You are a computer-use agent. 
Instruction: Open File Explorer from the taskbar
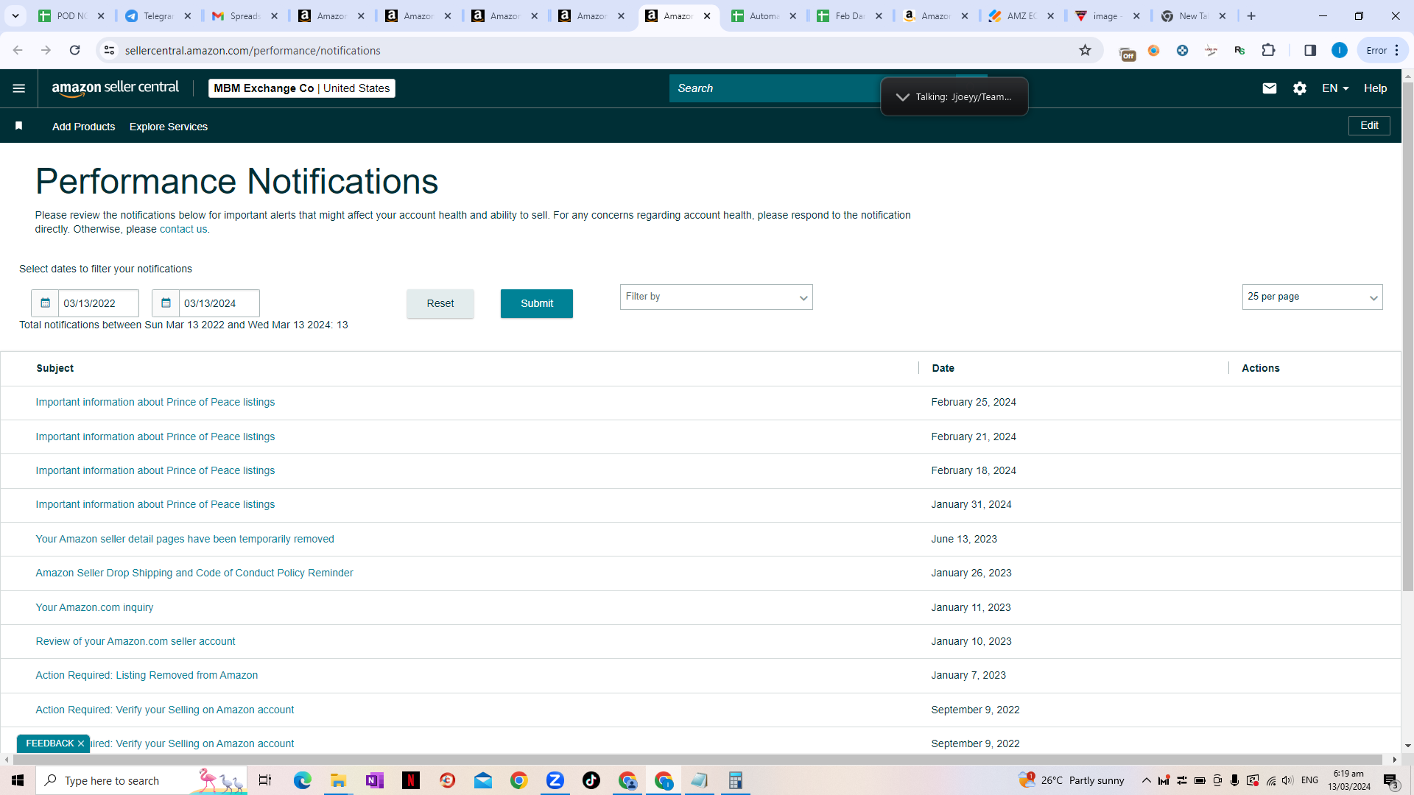coord(338,780)
